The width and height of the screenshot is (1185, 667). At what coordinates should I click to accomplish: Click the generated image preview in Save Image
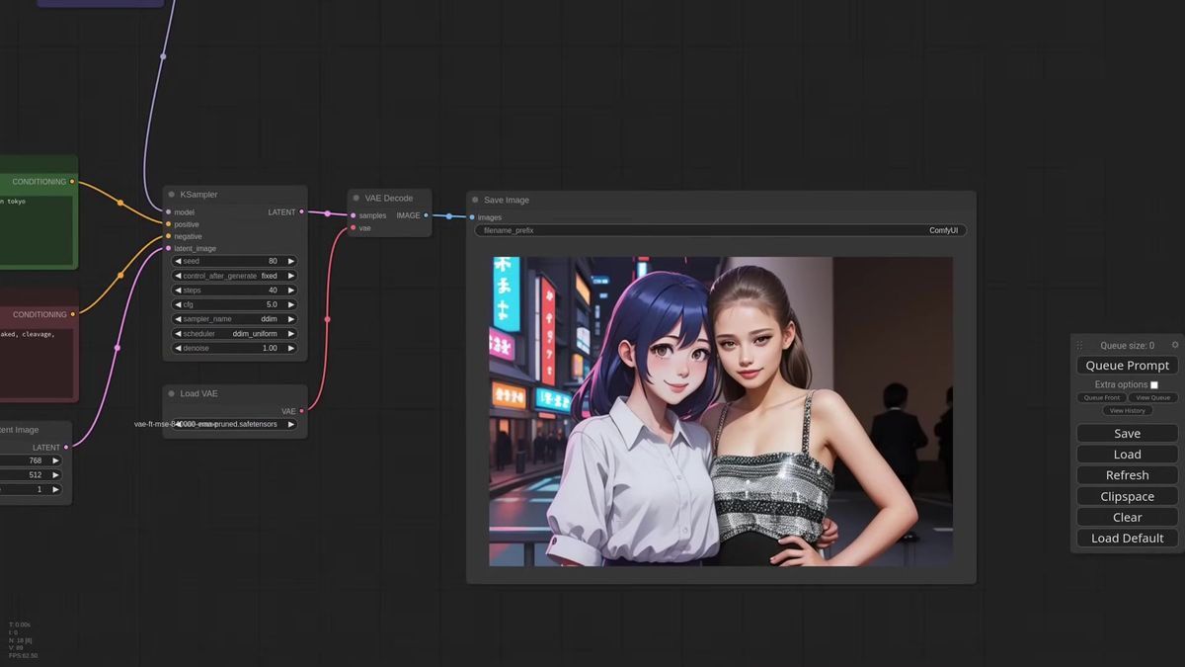tap(721, 411)
